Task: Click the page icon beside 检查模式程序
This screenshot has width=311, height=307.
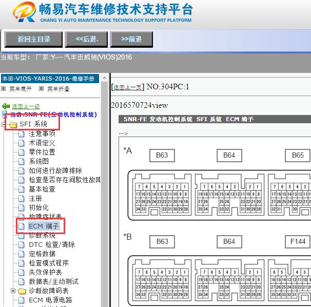Action: pyautogui.click(x=22, y=263)
